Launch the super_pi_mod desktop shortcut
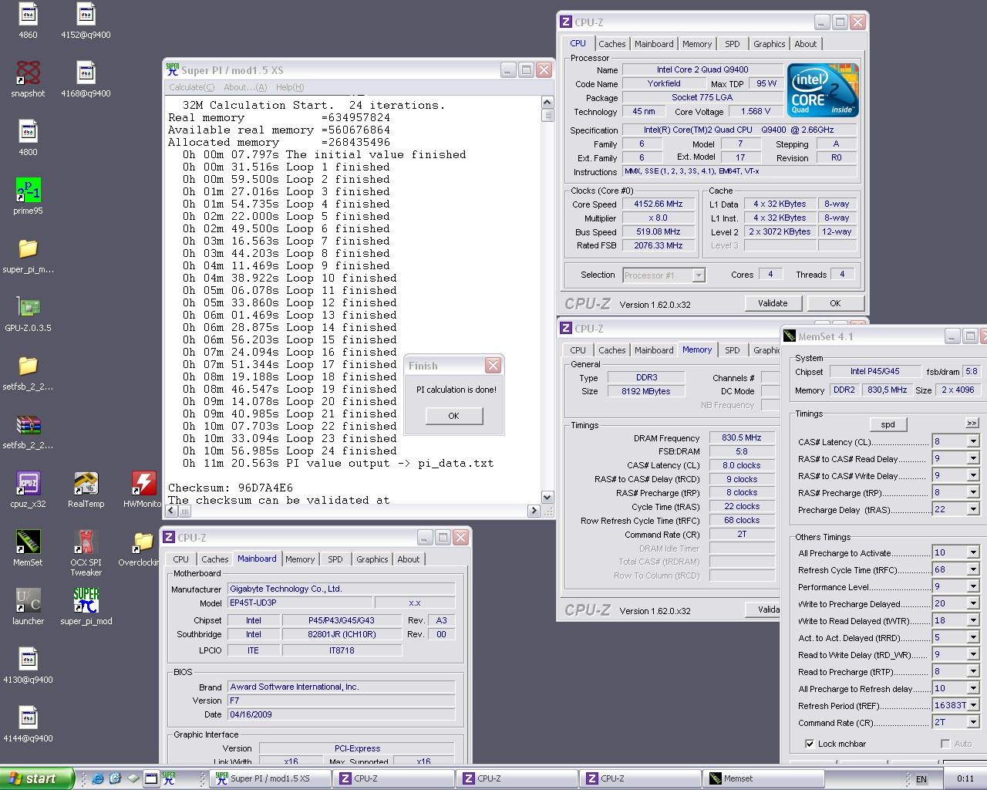Viewport: 987px width, 790px height. pos(86,602)
